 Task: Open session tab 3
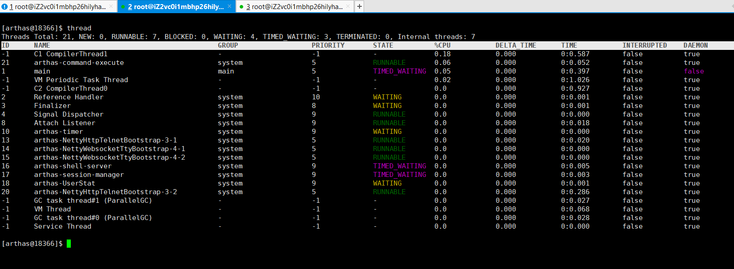click(x=295, y=6)
